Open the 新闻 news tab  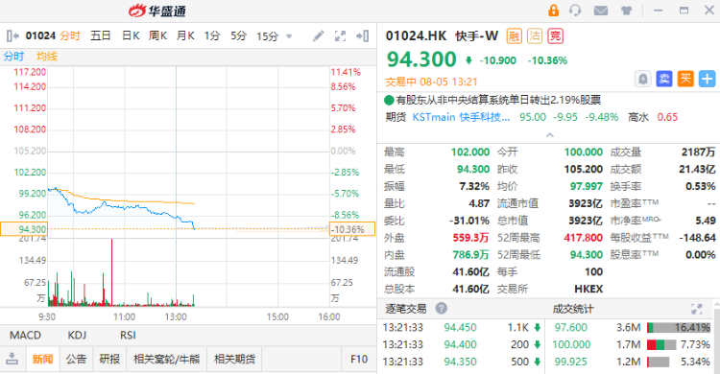(42, 359)
